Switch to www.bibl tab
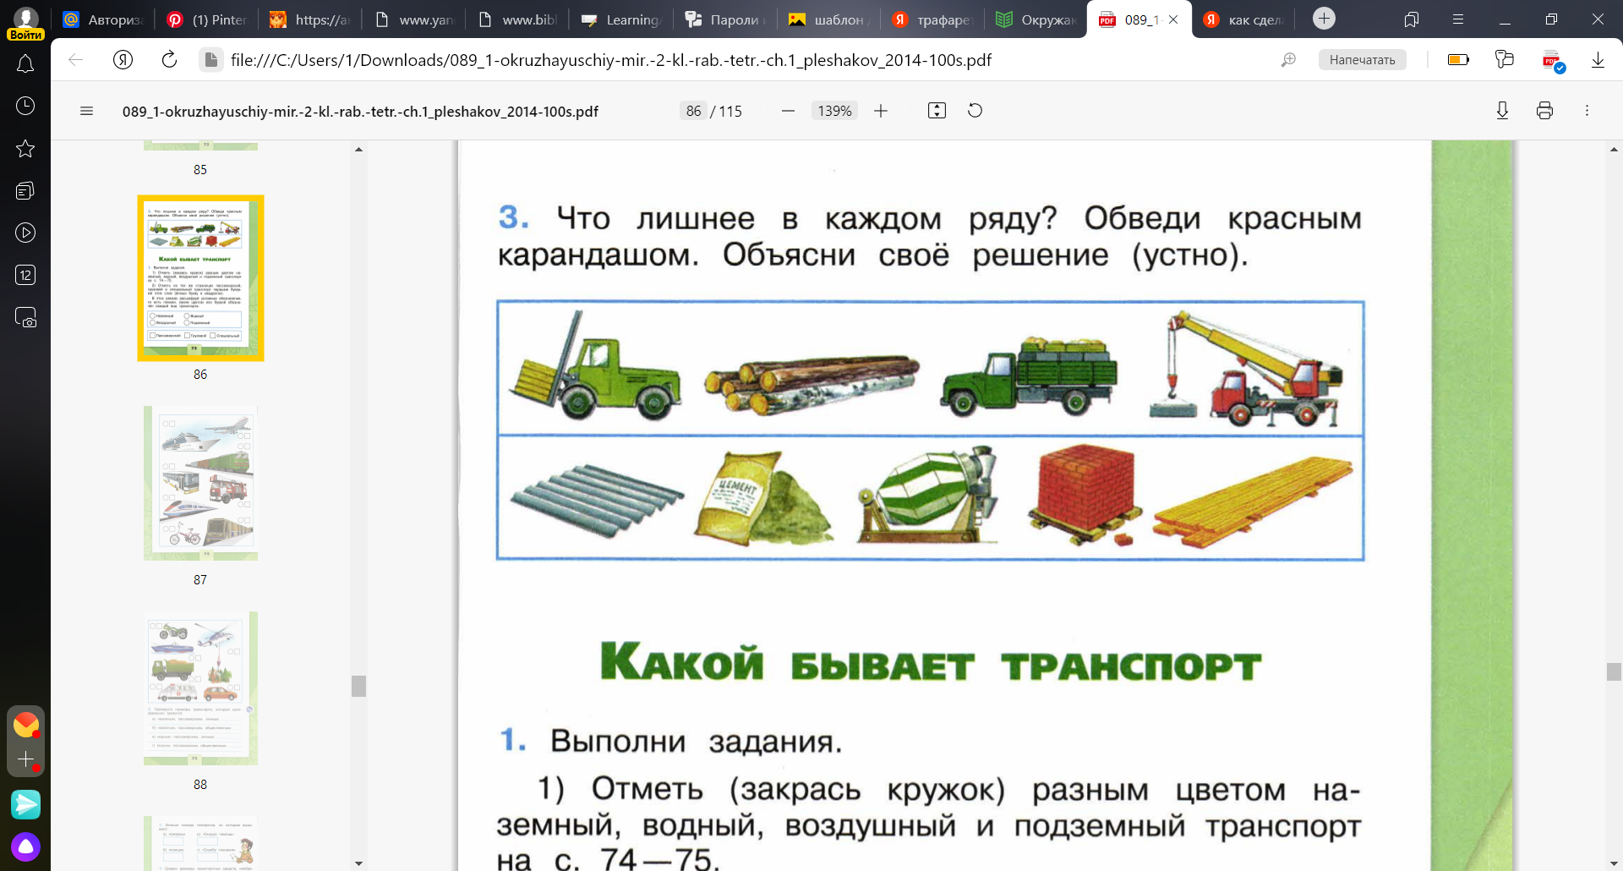The height and width of the screenshot is (871, 1623). pos(517,19)
